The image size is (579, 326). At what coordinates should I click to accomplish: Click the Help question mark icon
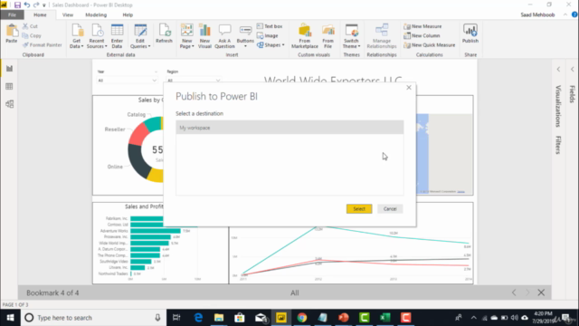(x=574, y=14)
